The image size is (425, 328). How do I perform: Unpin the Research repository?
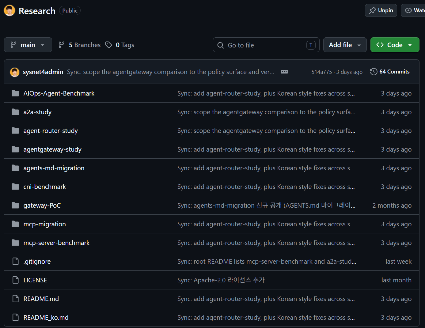point(381,10)
